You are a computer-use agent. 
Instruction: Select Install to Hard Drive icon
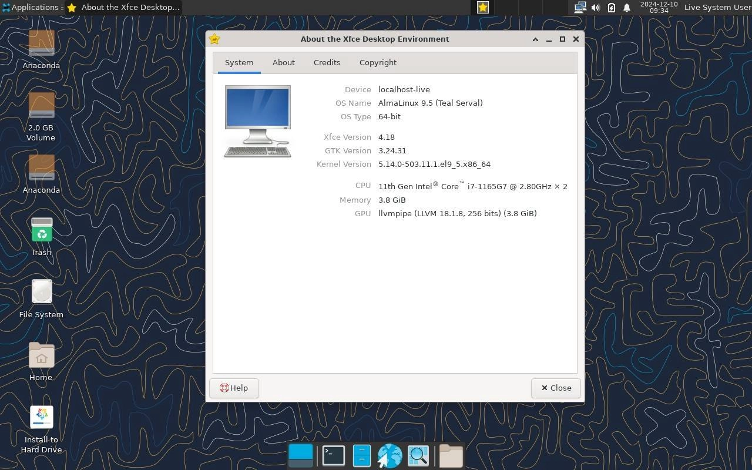click(x=41, y=429)
